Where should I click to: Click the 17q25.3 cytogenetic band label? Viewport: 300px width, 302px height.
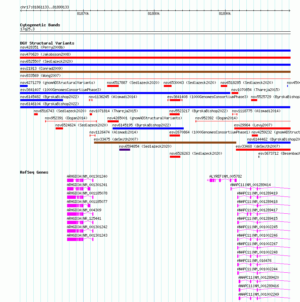click(x=27, y=29)
